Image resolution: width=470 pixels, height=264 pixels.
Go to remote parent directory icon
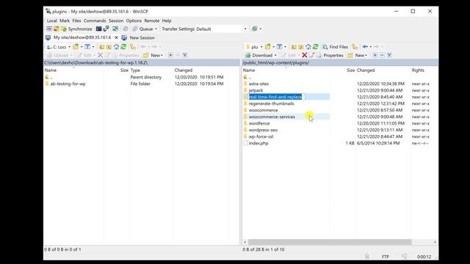(x=294, y=47)
